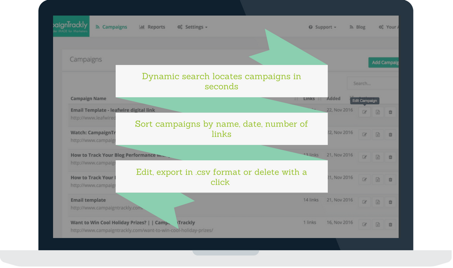Sort by the Added column header
Image resolution: width=453 pixels, height=268 pixels.
click(334, 99)
